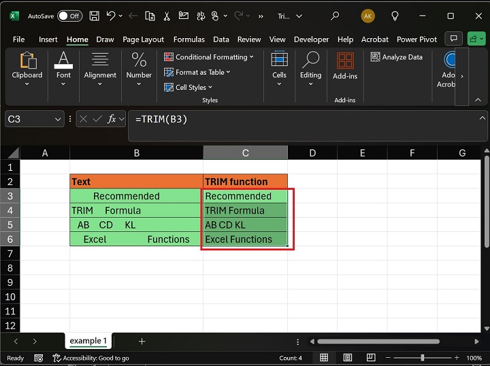Click the Cut scissors icon

click(x=165, y=16)
